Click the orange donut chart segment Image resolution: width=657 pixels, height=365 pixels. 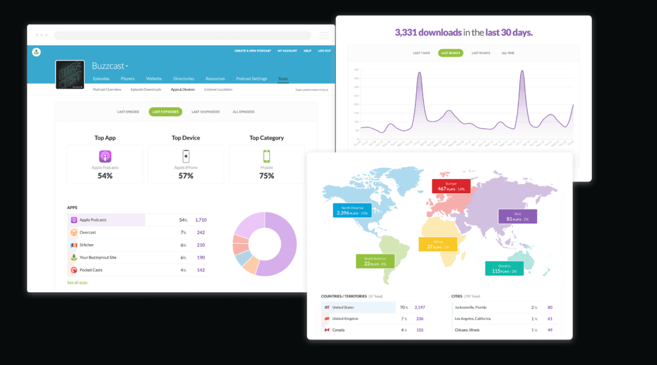pos(251,266)
